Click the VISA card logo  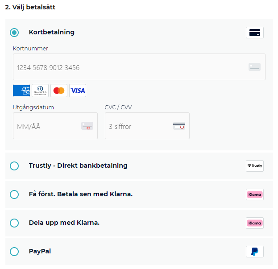(x=78, y=91)
